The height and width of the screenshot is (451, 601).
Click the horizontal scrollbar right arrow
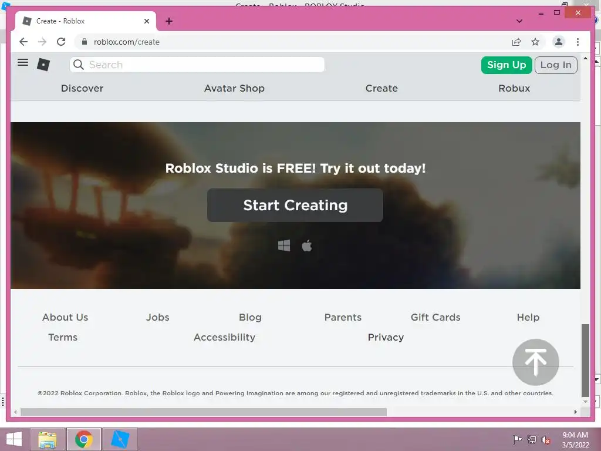click(x=575, y=412)
